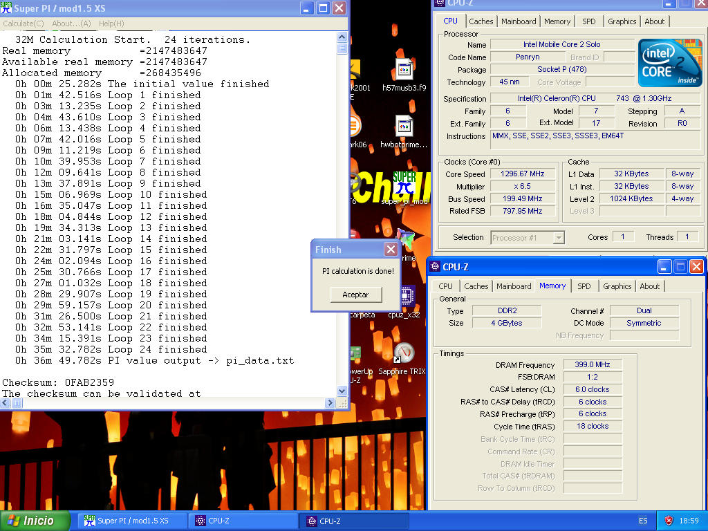
Task: Switch to Caches tab in upper CPU-Z
Action: pyautogui.click(x=481, y=21)
